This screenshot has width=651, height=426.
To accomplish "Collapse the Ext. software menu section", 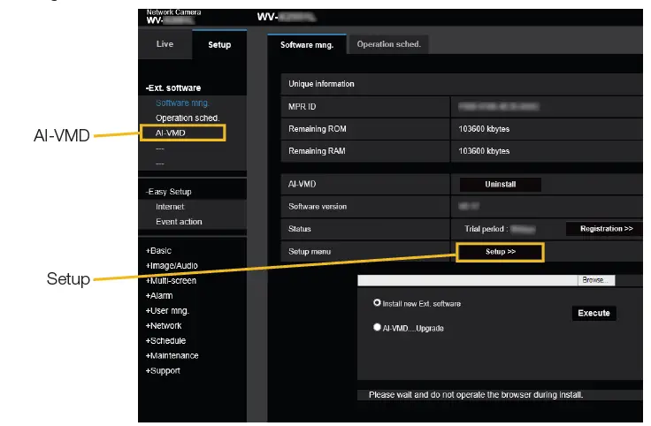I will [x=173, y=87].
